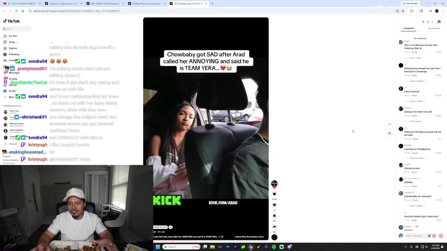The height and width of the screenshot is (251, 447).
Task: Click the TikTok logo
Action: click(12, 21)
